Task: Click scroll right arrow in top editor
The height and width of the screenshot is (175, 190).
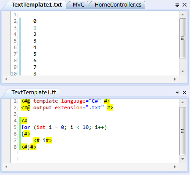Action: coord(175,79)
